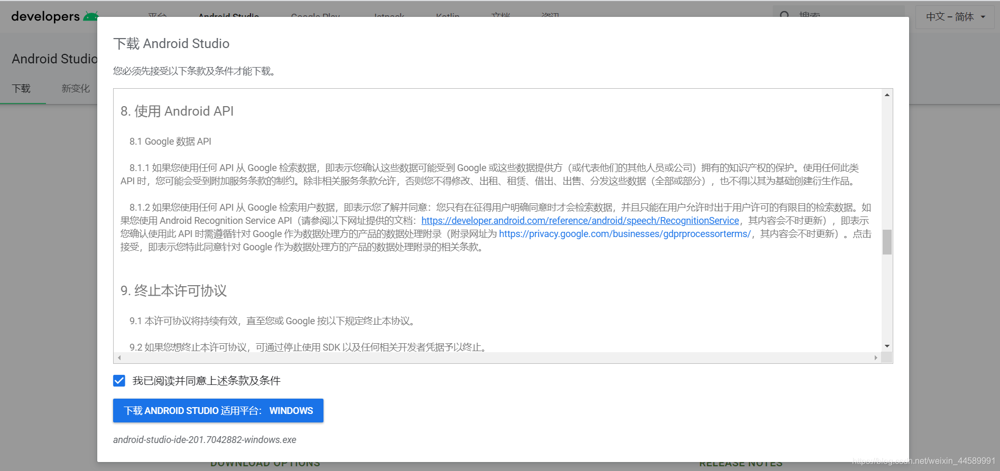Open the language dropdown 中文 – 简体
The image size is (1000, 471).
tap(955, 17)
